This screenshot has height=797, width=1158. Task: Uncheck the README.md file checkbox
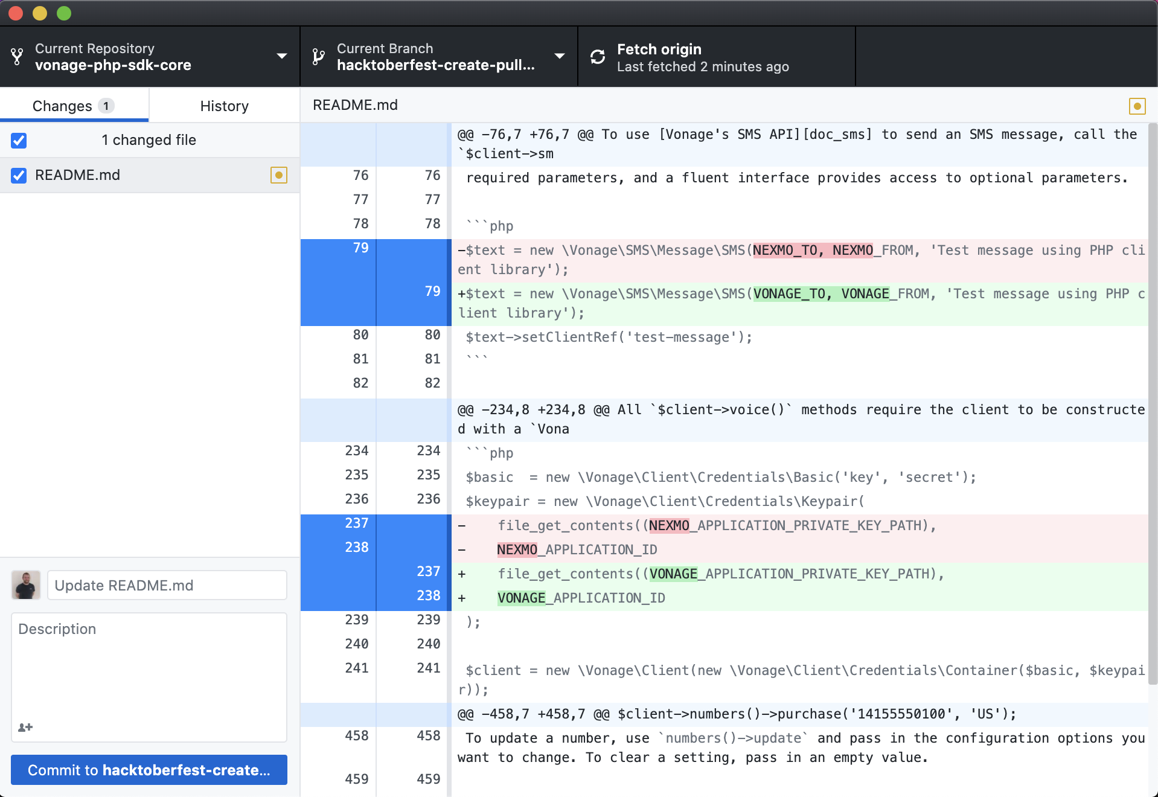pos(19,176)
